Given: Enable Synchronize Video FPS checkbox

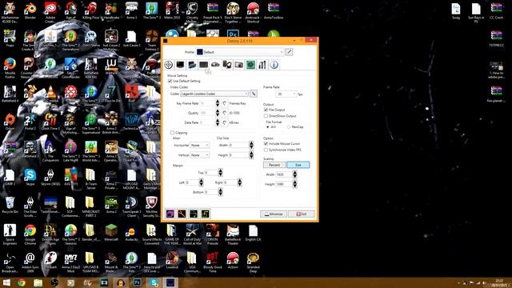Looking at the screenshot, I should point(266,150).
